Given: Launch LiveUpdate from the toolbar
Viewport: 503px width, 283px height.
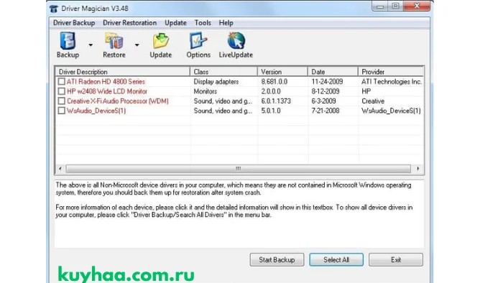Looking at the screenshot, I should [x=236, y=45].
